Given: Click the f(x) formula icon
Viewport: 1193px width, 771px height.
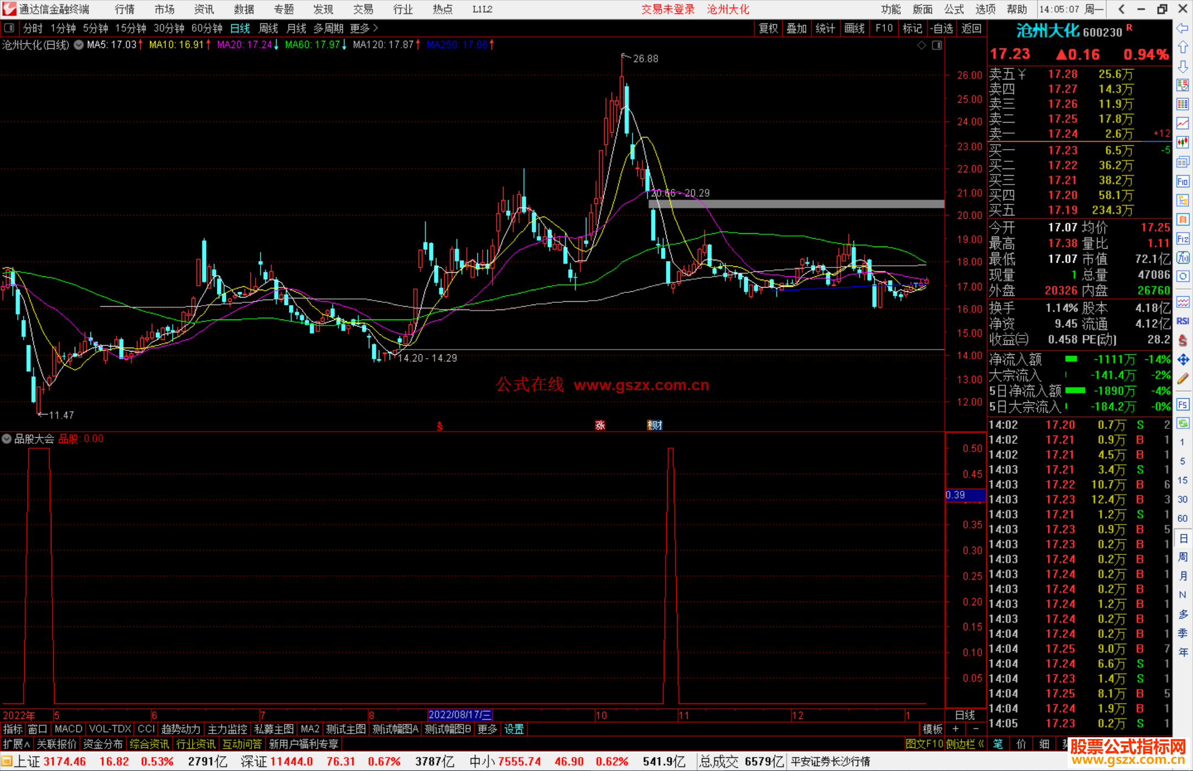Looking at the screenshot, I should point(1183,258).
